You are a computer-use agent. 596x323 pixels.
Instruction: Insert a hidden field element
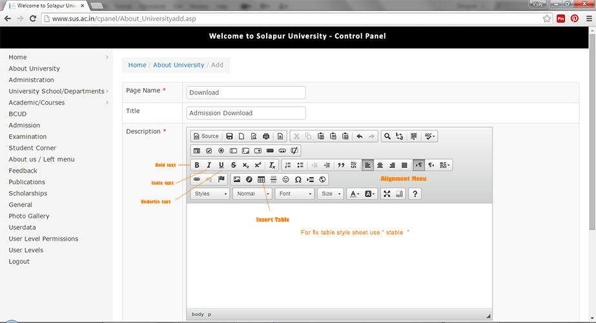point(294,151)
